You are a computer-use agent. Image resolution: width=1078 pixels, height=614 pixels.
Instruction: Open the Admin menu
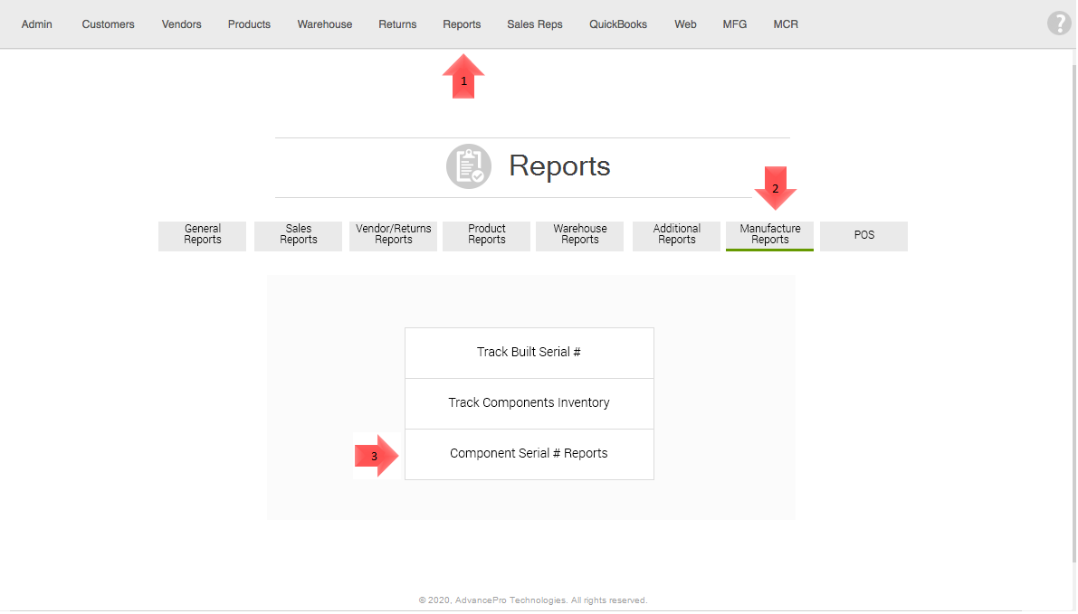point(37,24)
